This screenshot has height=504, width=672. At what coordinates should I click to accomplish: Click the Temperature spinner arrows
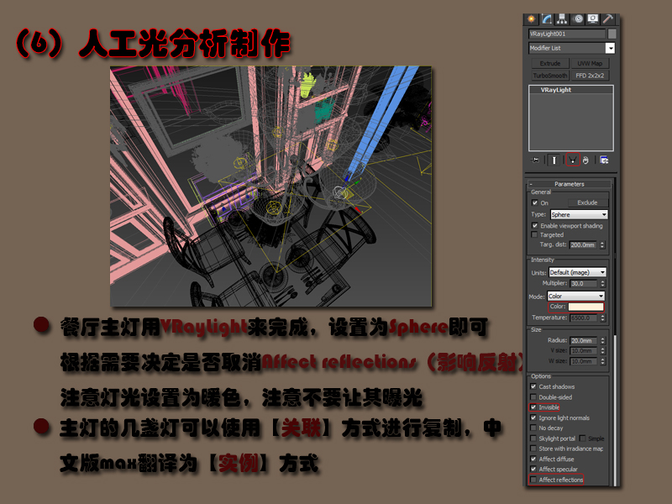point(602,318)
